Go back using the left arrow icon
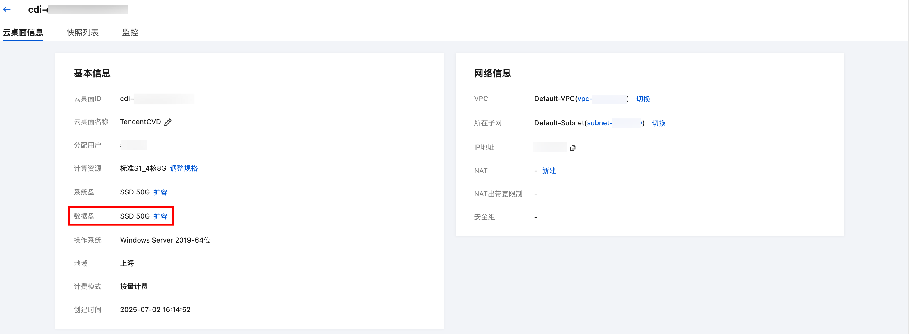This screenshot has width=909, height=334. click(x=7, y=10)
